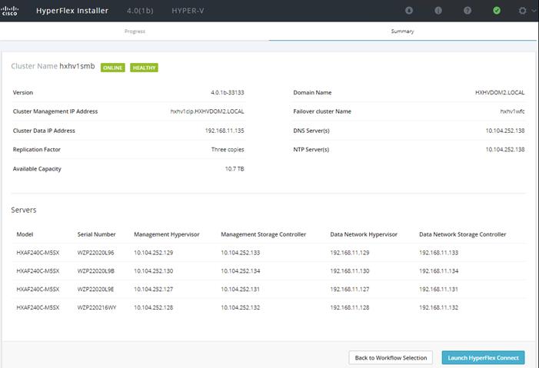The height and width of the screenshot is (368, 539).
Task: Click the HyperFlex Installer title
Action: [x=72, y=11]
